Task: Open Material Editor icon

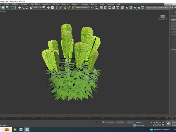Action: (122, 8)
